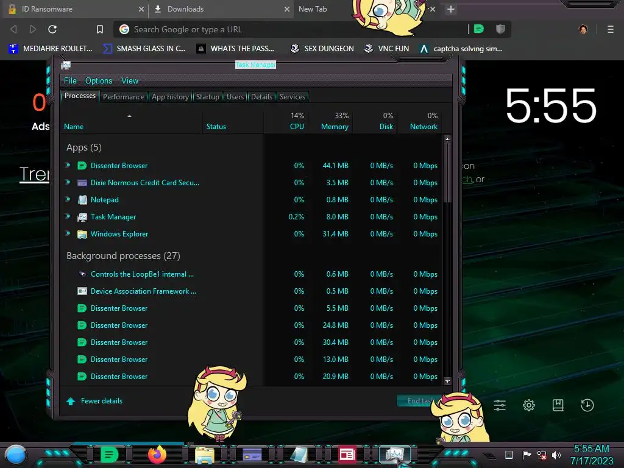Open Firefox from the taskbar

(x=157, y=455)
